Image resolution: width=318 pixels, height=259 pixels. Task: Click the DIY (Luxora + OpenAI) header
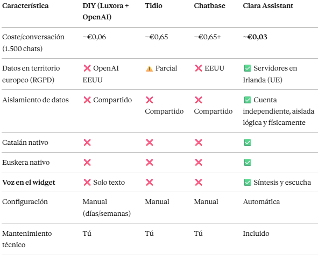pos(105,11)
